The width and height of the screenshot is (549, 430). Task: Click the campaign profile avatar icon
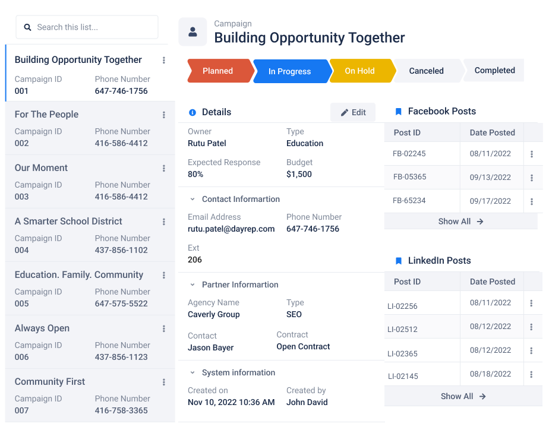(193, 32)
